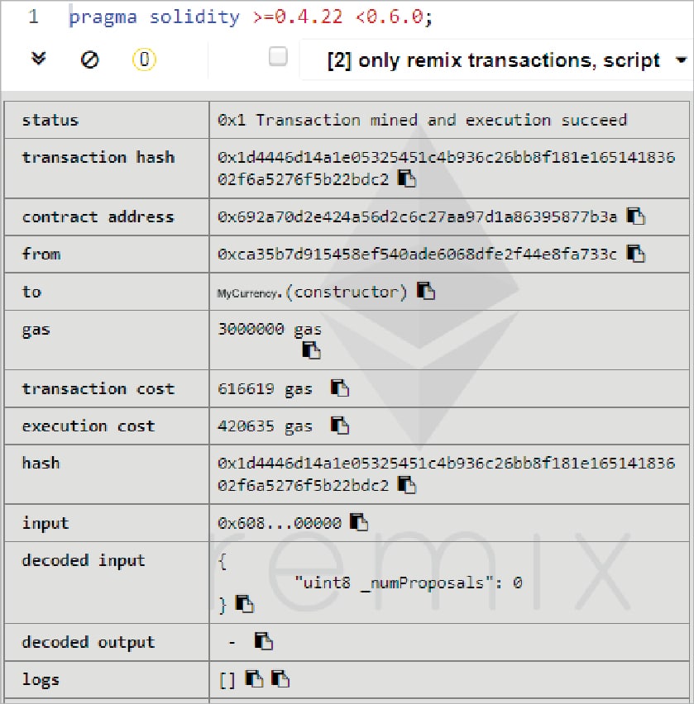
Task: Copy the input 0x608...00000 value
Action: pyautogui.click(x=359, y=522)
